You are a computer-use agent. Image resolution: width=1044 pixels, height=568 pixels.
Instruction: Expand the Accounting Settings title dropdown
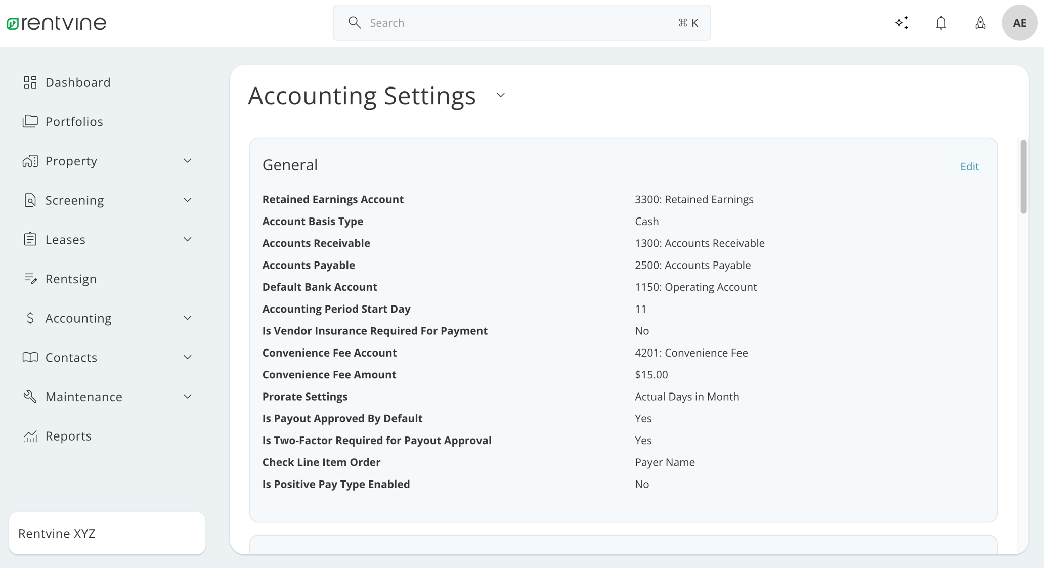(x=500, y=95)
